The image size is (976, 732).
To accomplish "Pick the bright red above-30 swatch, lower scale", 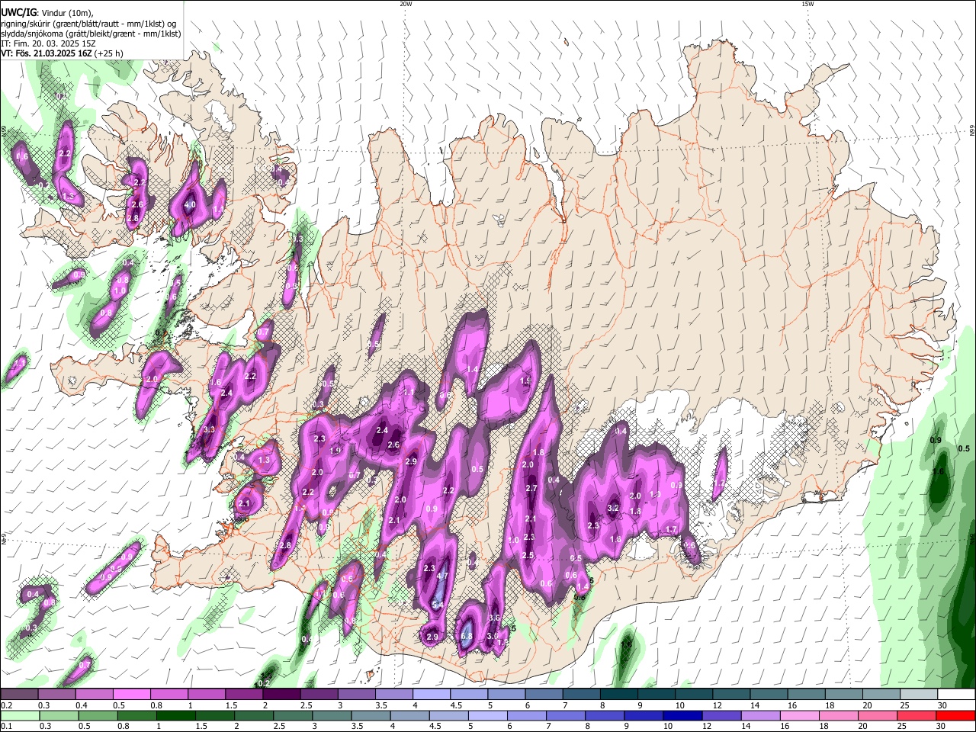I will [x=956, y=715].
